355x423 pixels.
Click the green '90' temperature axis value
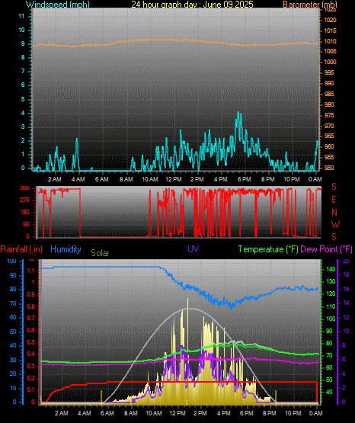pyautogui.click(x=329, y=331)
